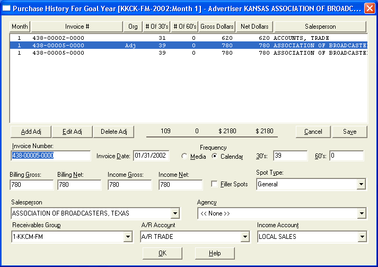Click the Add Adj button
Viewport: 378px width, 267px height.
31,132
